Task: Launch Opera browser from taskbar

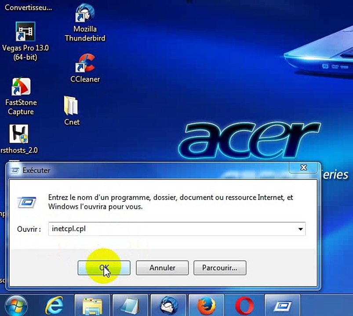Action: click(244, 305)
